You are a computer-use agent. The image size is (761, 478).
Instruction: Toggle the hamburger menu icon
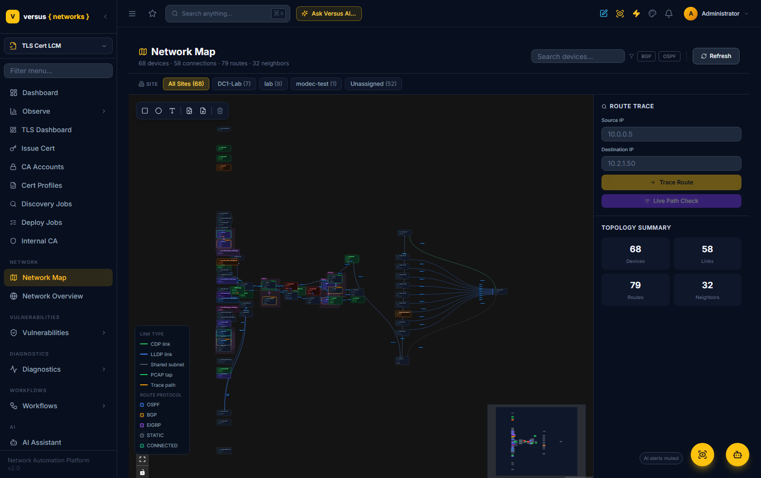(132, 14)
